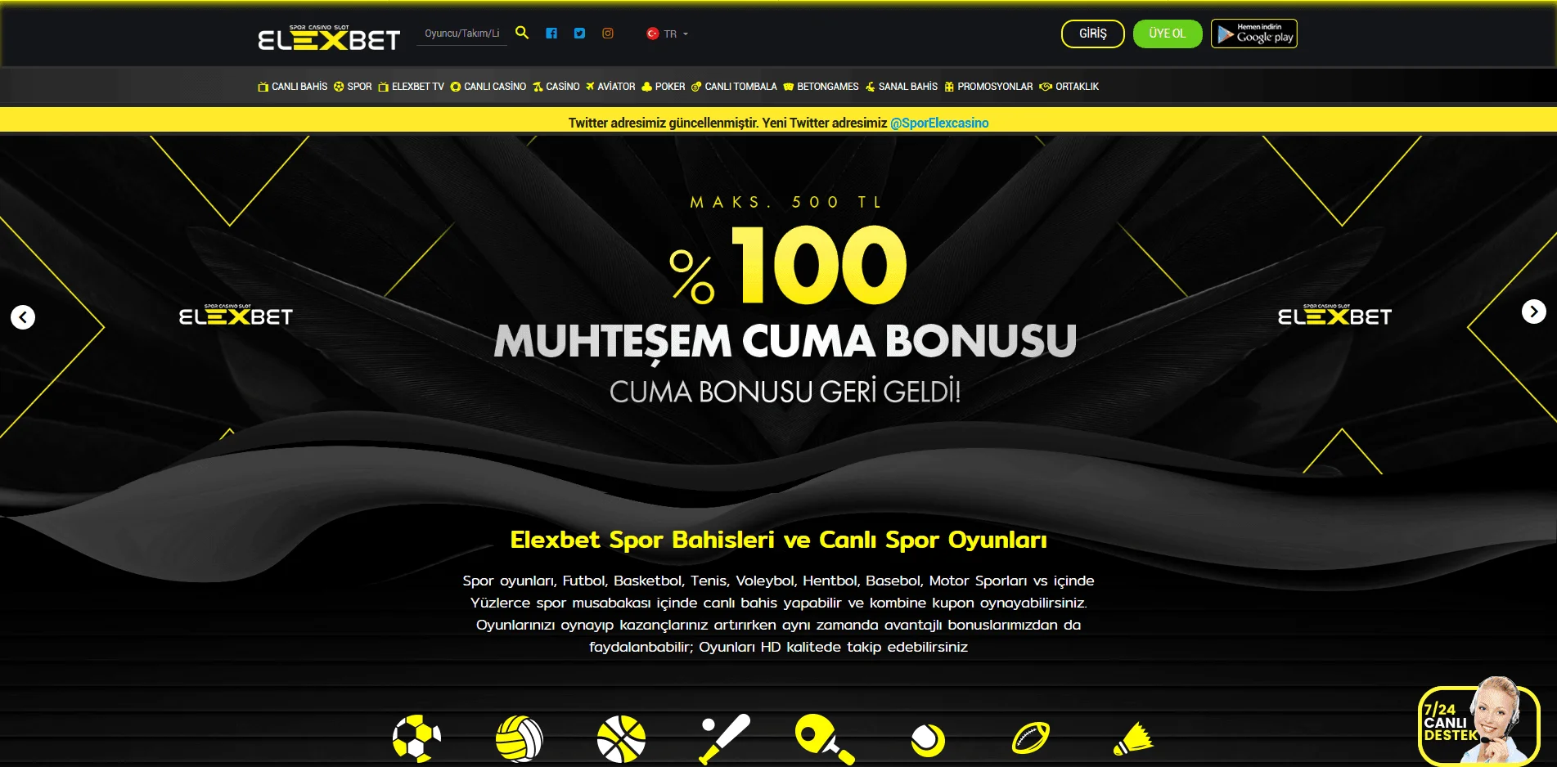1557x767 pixels.
Task: Open the CANLI BAHİS menu item
Action: tap(292, 87)
